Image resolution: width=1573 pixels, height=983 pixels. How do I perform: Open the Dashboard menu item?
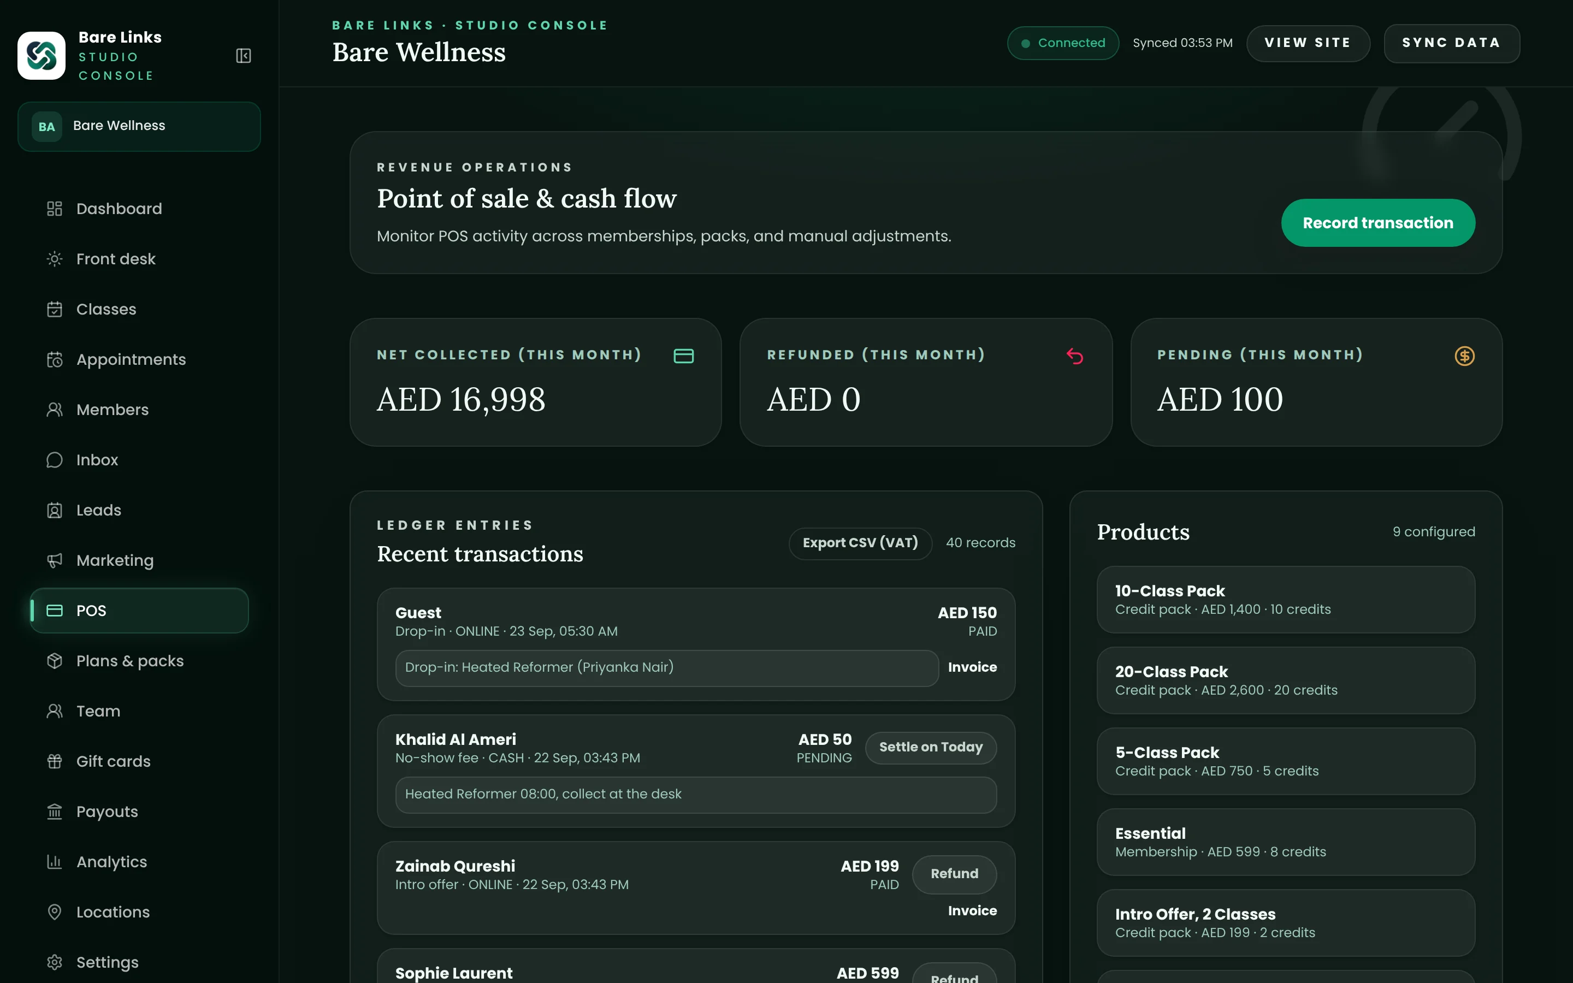pyautogui.click(x=139, y=209)
